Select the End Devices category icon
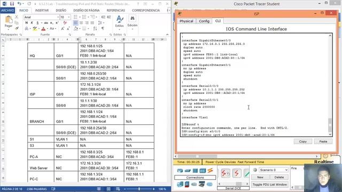Viewport: 342px width, 192px height. click(180, 185)
